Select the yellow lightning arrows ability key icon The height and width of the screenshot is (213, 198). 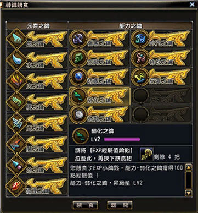point(140,77)
